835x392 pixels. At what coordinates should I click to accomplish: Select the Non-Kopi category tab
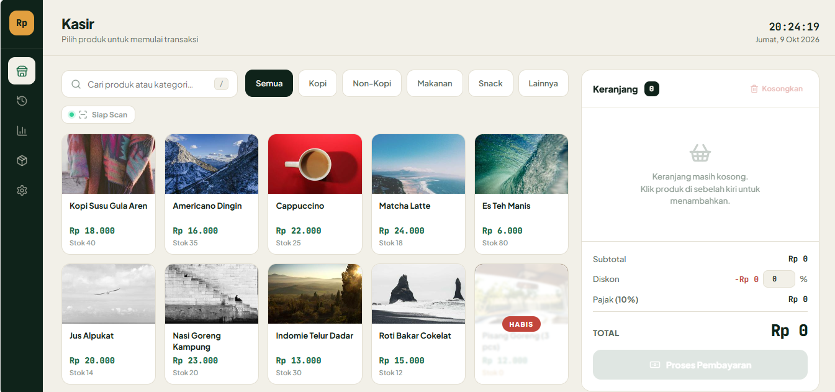[372, 83]
